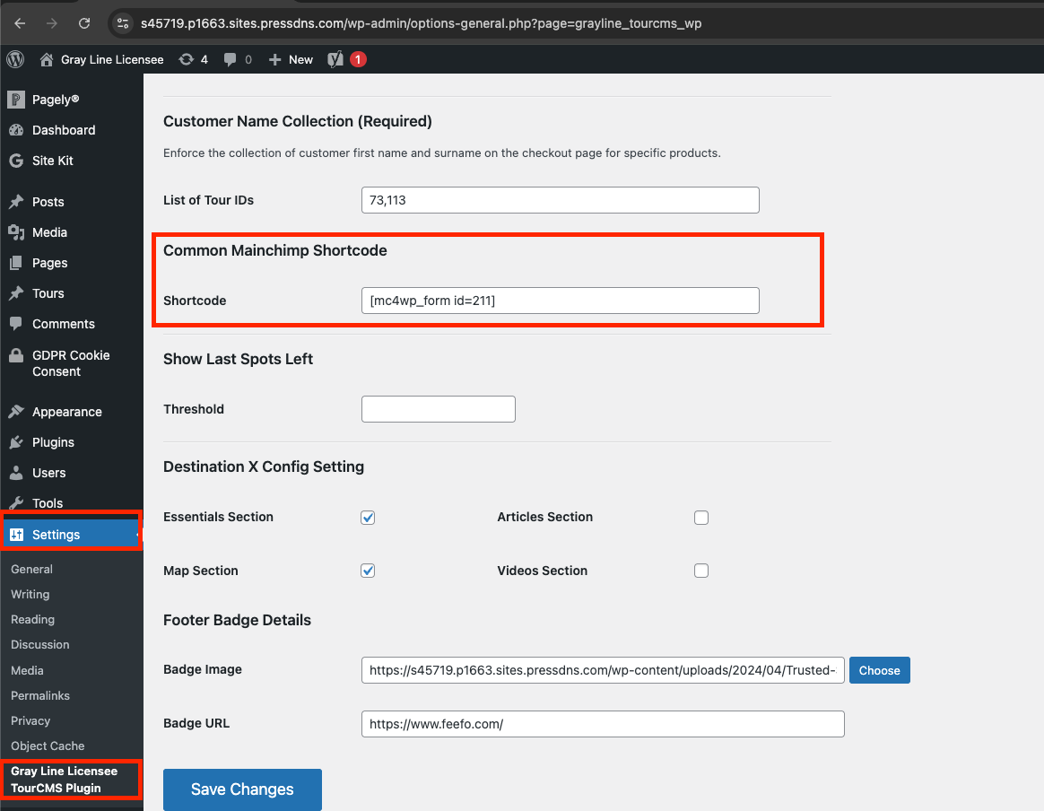The width and height of the screenshot is (1044, 811).
Task: Click the Appearance paintbrush icon
Action: tap(16, 412)
